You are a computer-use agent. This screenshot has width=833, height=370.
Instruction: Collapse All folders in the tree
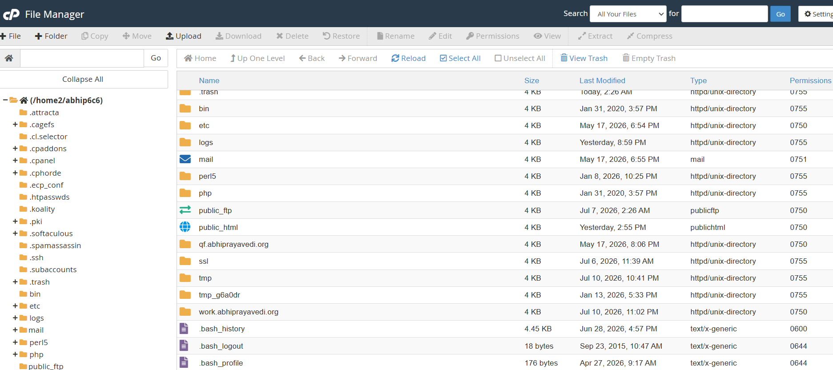tap(83, 79)
